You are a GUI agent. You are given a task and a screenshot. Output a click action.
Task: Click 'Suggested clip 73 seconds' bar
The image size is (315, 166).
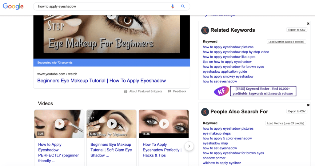[111, 63]
